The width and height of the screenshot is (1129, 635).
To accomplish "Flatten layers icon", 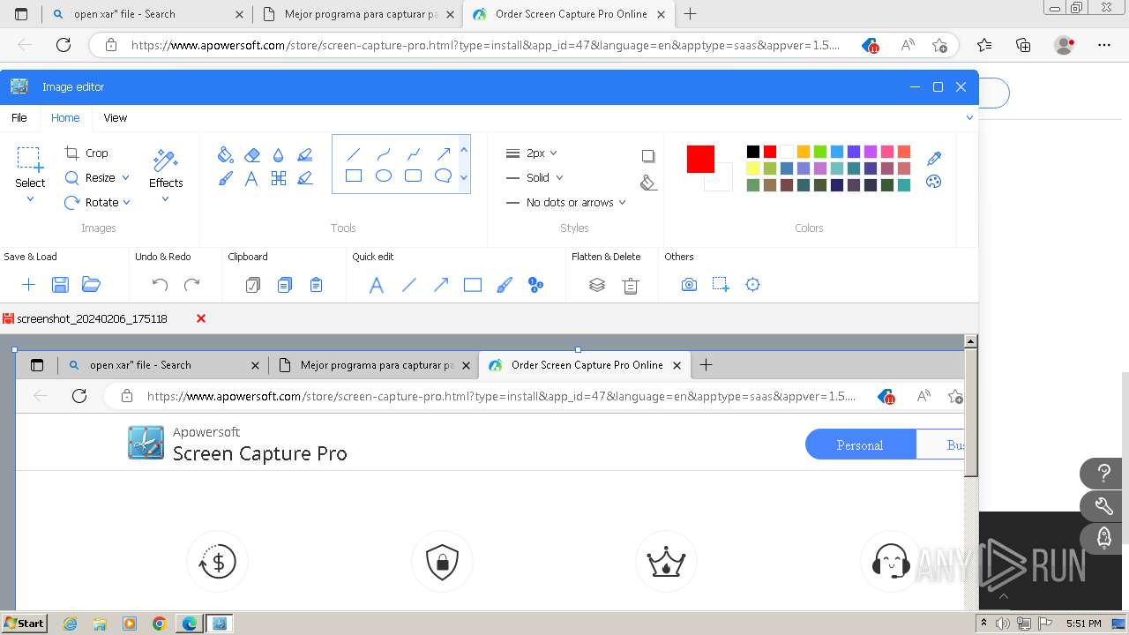I will 597,284.
